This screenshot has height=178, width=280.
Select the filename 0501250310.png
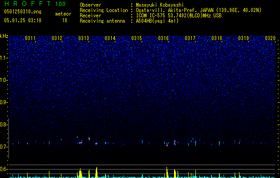point(23,12)
